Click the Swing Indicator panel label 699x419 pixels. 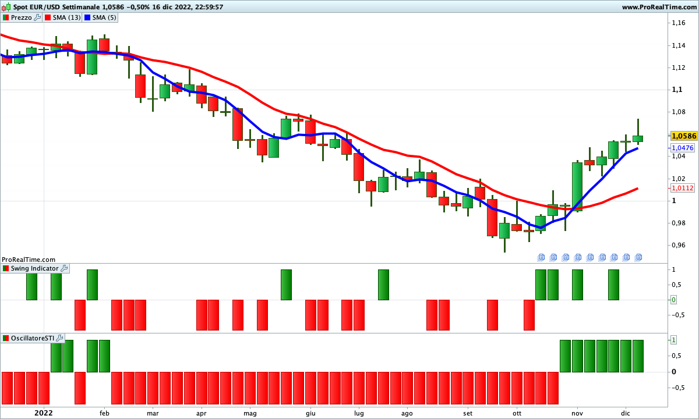[34, 268]
